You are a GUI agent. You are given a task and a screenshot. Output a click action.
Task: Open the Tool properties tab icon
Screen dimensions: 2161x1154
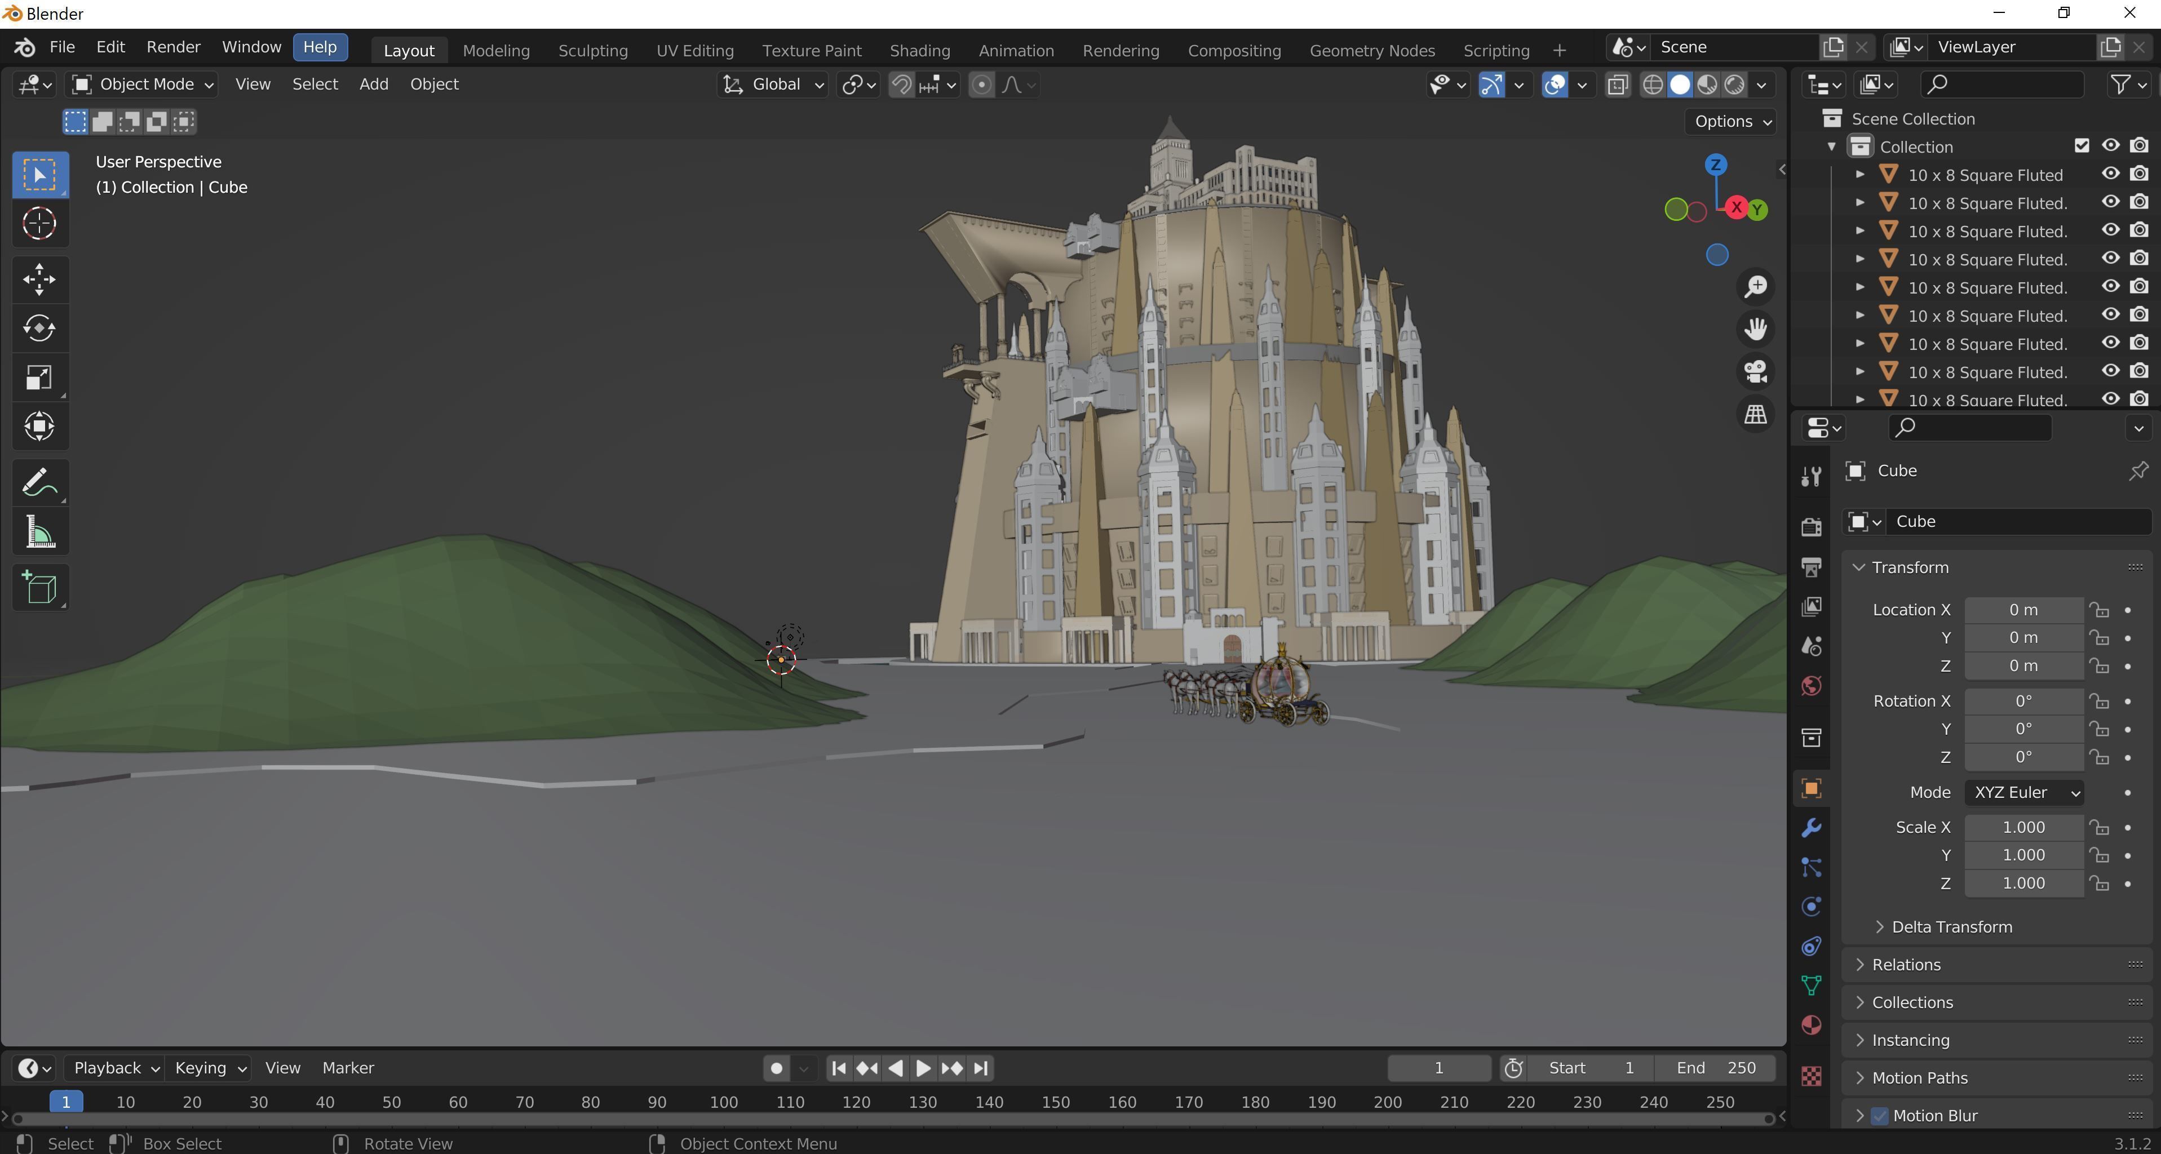(1811, 476)
